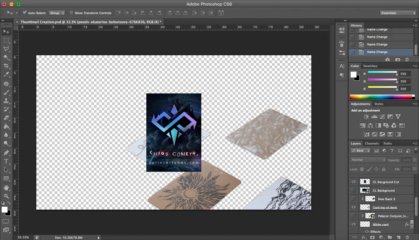Select the History panel tab
The width and height of the screenshot is (419, 240).
click(356, 25)
